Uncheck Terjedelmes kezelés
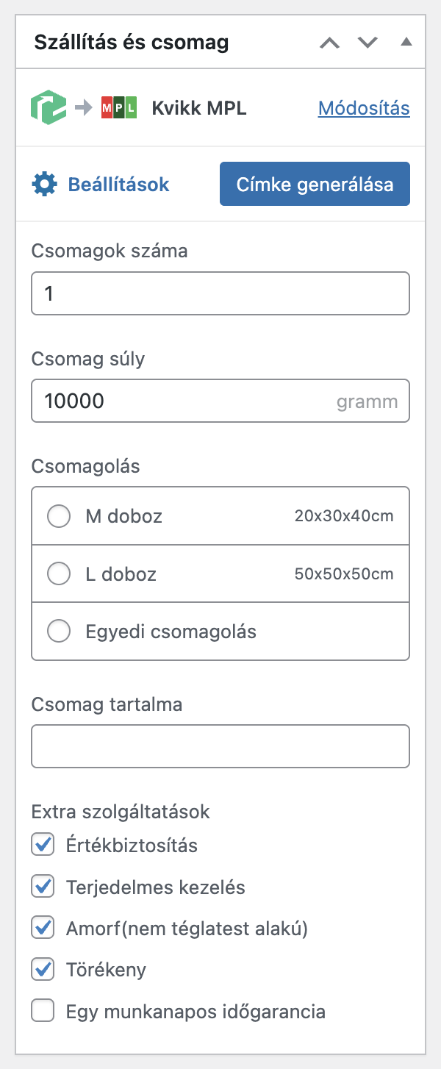 point(43,886)
